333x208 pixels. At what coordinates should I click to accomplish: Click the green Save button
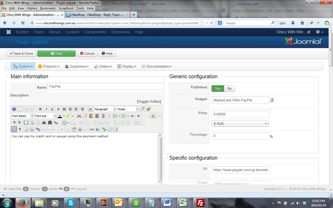pyautogui.click(x=56, y=54)
